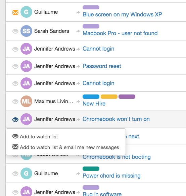Select Add to watch list menu entry
The width and height of the screenshot is (186, 196).
click(x=35, y=137)
